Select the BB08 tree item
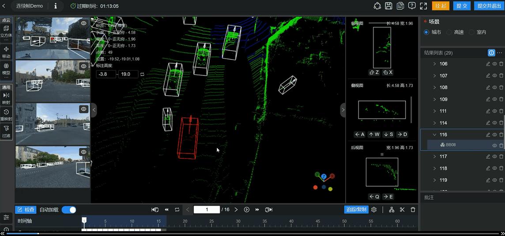The height and width of the screenshot is (236, 505). click(x=447, y=145)
